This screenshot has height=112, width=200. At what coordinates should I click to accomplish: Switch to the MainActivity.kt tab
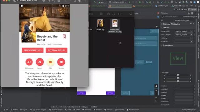pos(162,6)
